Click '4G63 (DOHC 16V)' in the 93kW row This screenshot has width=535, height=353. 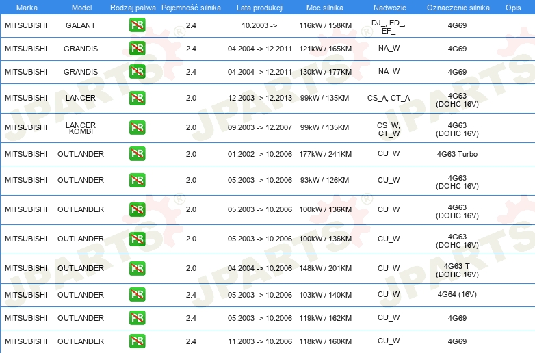pos(457,182)
